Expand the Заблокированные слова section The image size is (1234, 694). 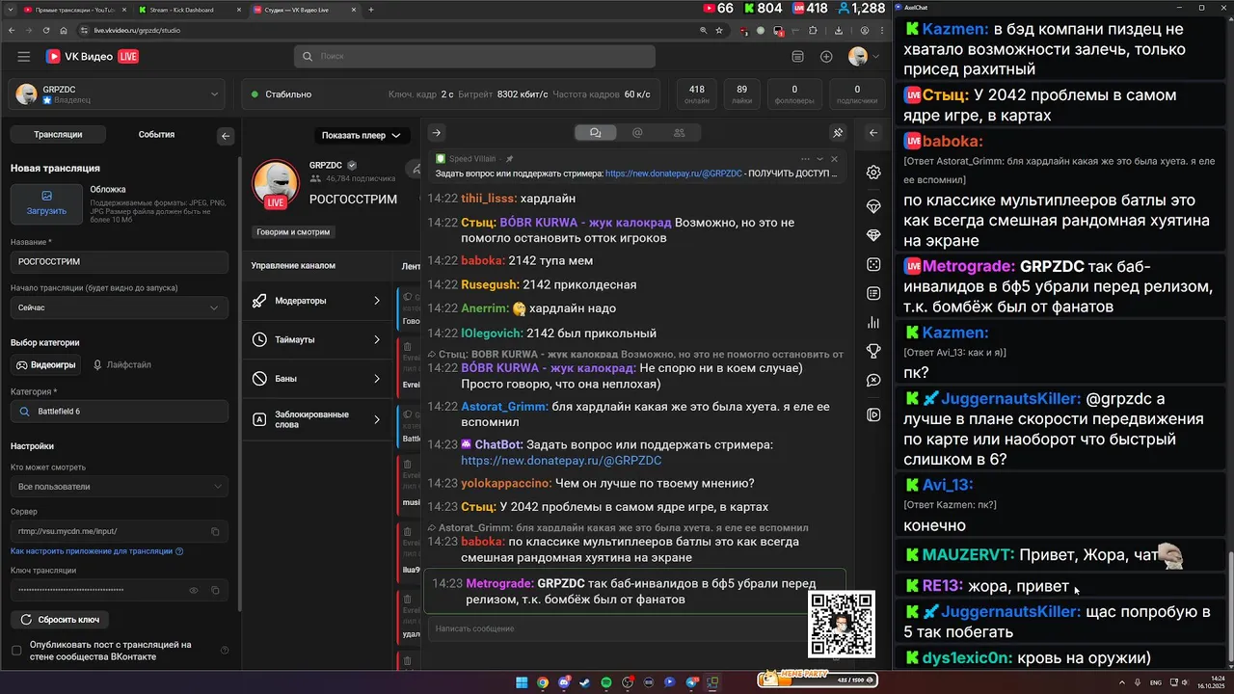coord(317,419)
